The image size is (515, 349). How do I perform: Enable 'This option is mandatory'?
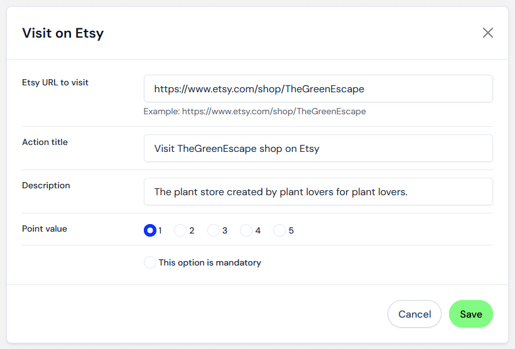point(150,262)
